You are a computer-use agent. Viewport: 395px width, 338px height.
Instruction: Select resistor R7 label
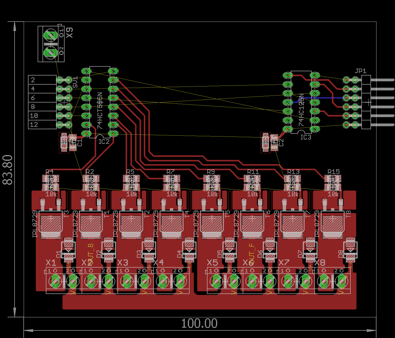tap(170, 172)
